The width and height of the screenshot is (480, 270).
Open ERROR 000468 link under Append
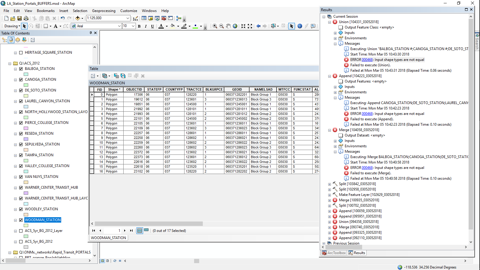367,114
